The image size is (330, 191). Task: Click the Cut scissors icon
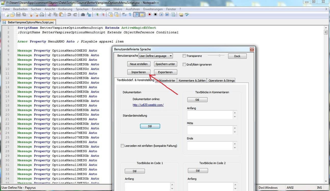[x=50, y=15]
